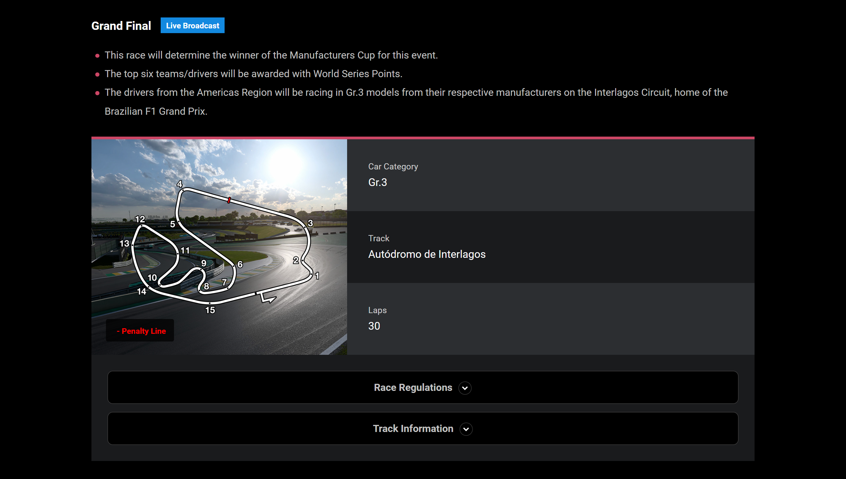Click corner number 6 on the track map
This screenshot has width=846, height=479.
tap(240, 264)
